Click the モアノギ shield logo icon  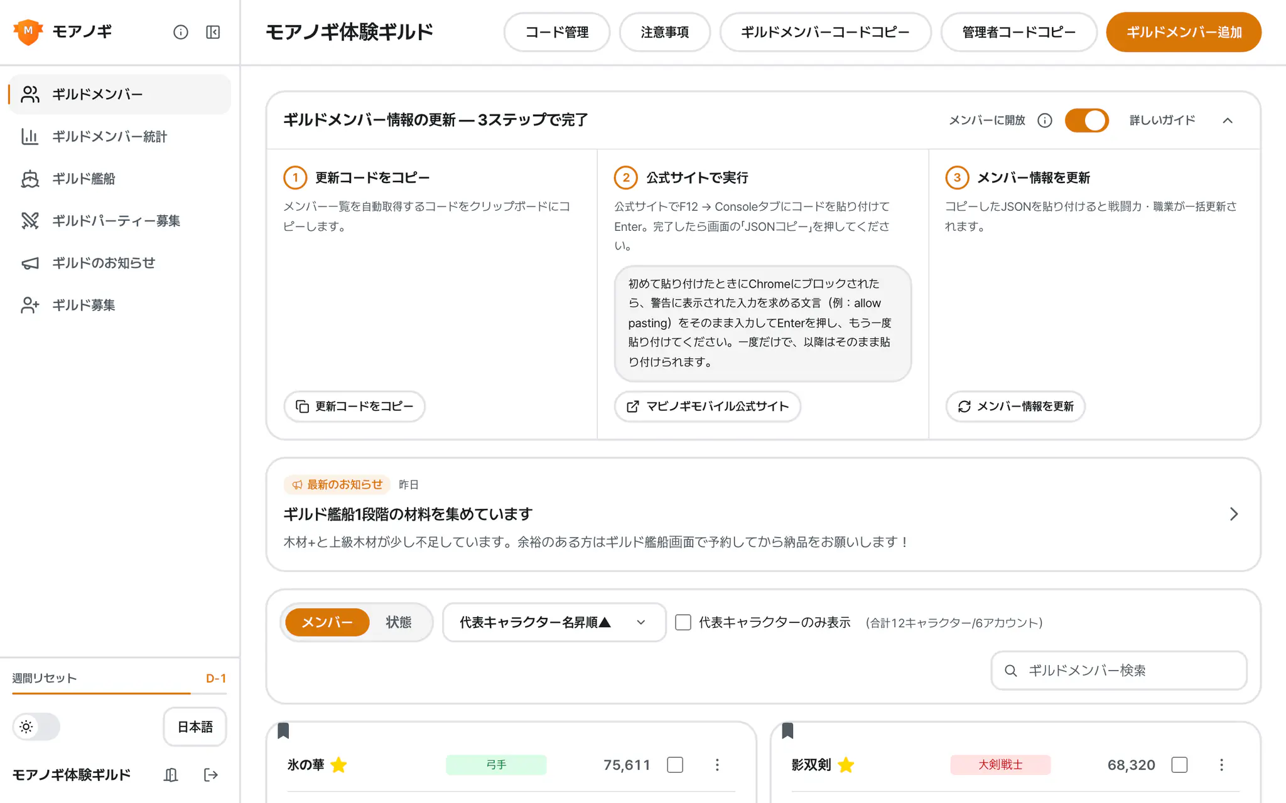[28, 32]
